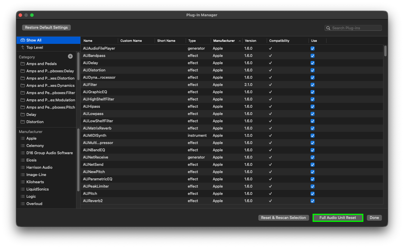Toggle Use checkbox for AUFilter
This screenshot has height=248, width=404.
coord(313,85)
